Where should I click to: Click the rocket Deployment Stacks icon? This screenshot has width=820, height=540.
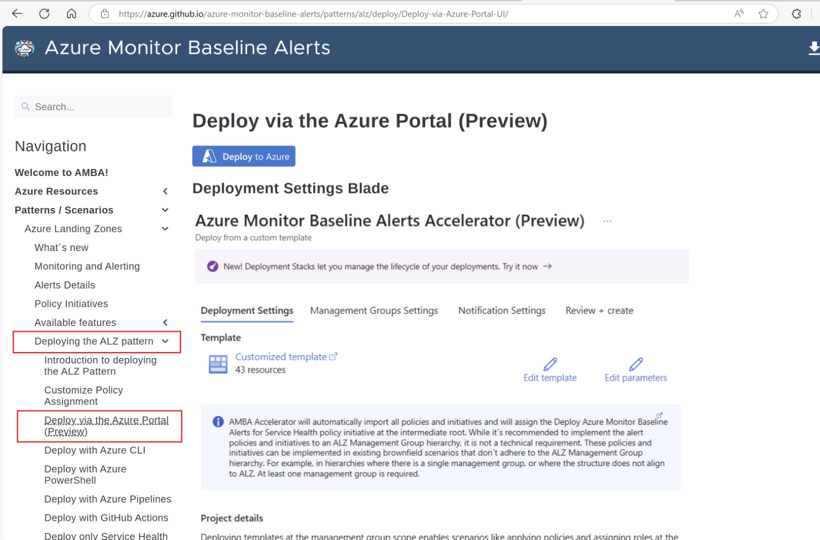[x=213, y=266]
